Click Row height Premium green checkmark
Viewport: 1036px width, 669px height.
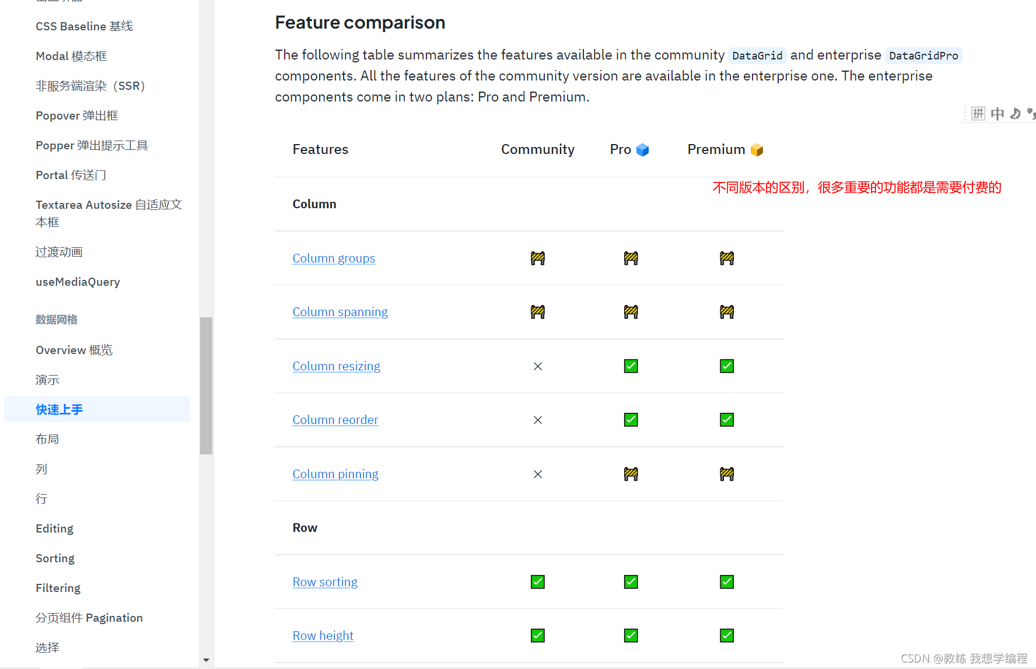[x=727, y=636]
